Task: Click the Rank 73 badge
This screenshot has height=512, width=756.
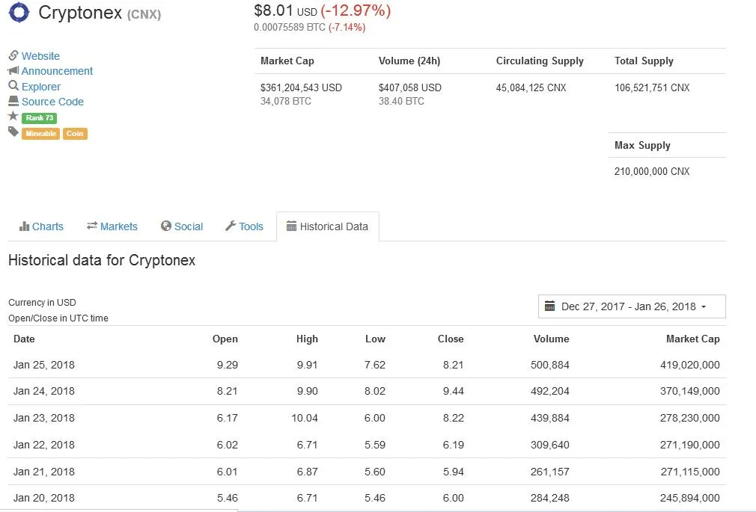Action: [40, 118]
